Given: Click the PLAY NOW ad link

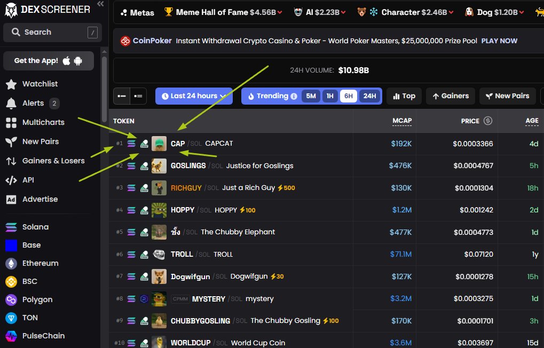Looking at the screenshot, I should (499, 41).
